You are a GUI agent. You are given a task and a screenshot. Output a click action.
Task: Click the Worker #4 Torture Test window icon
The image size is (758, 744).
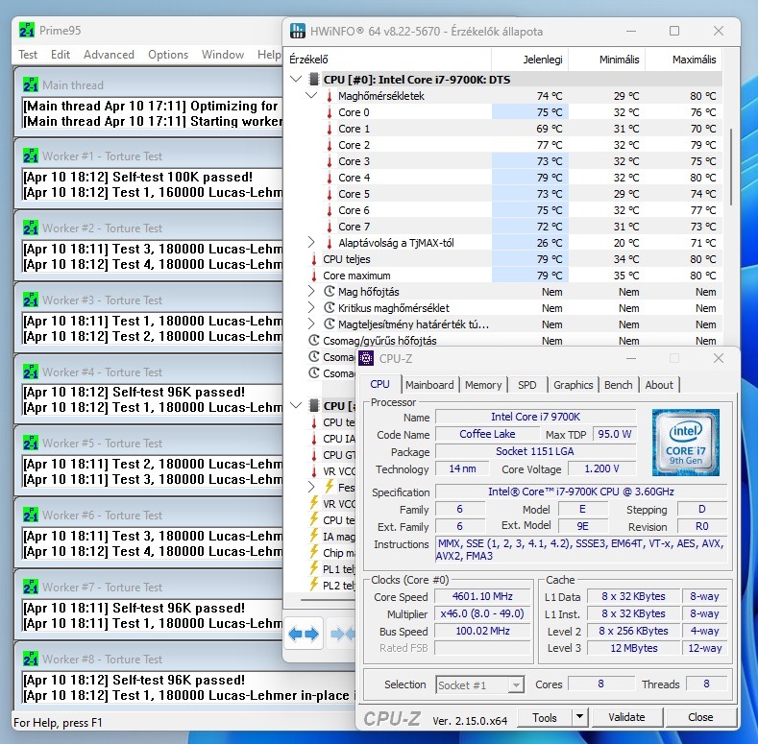(x=31, y=372)
